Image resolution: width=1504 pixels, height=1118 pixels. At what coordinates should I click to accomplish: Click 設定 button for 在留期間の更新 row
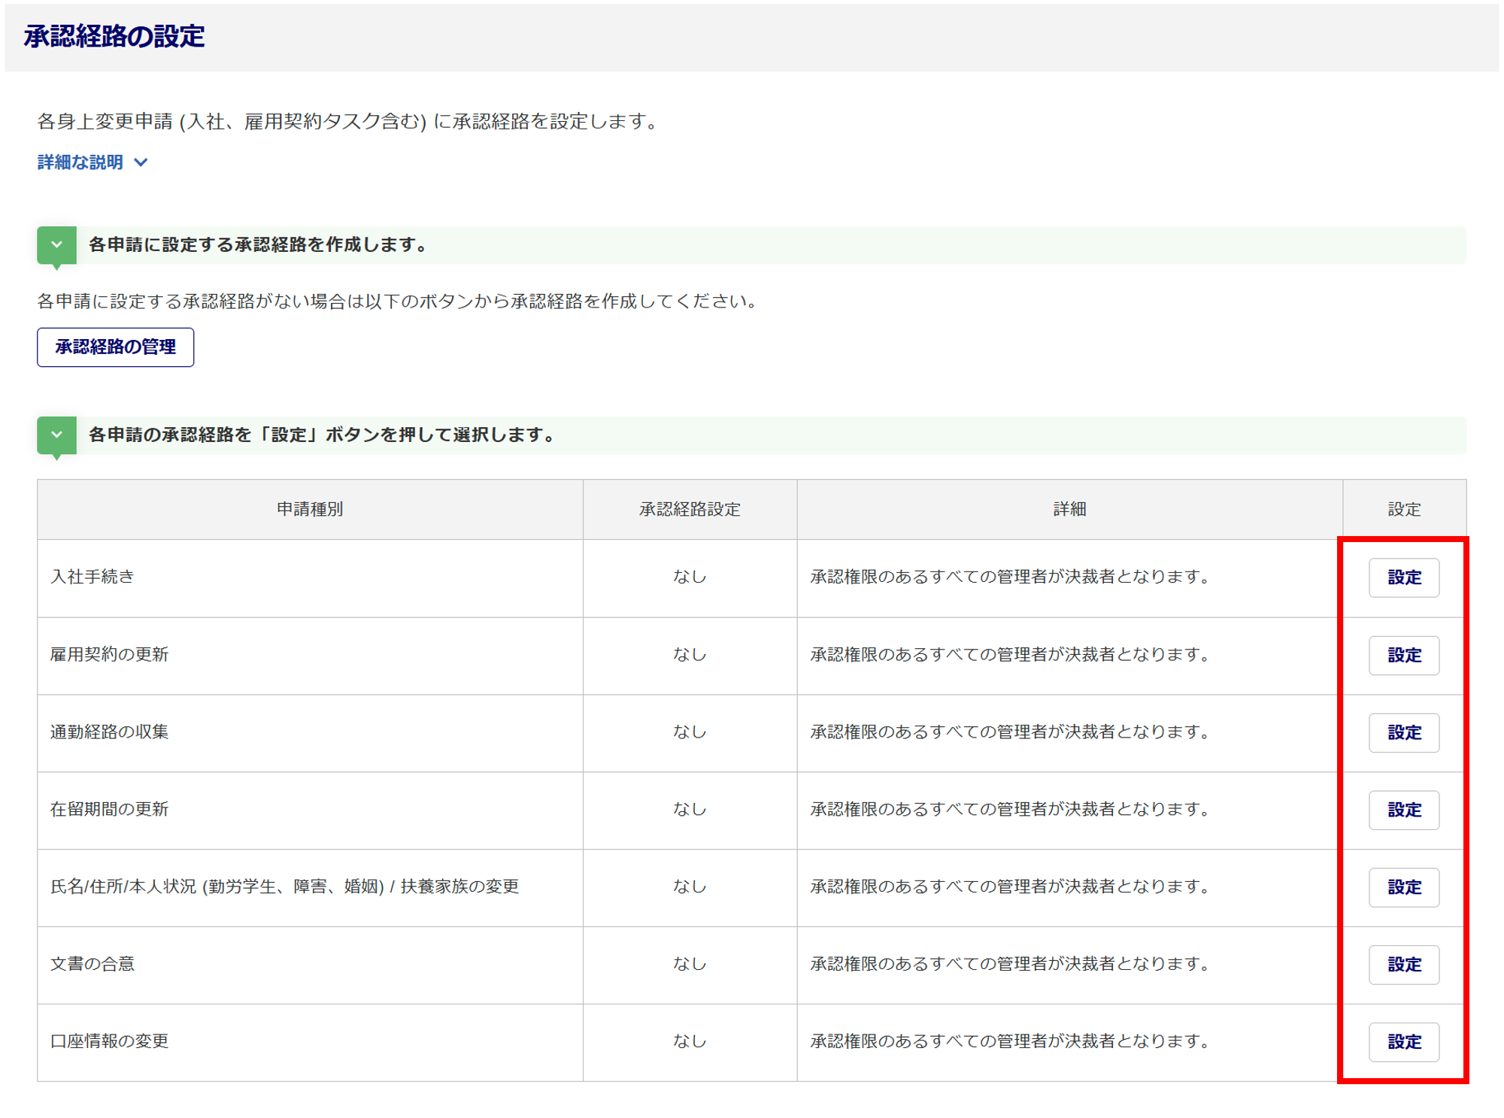tap(1403, 810)
